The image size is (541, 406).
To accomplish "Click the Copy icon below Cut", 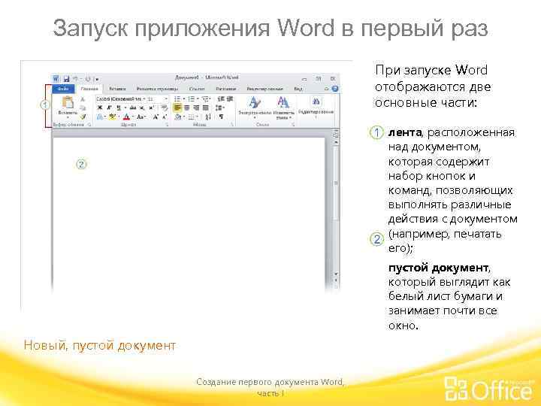I will point(83,108).
